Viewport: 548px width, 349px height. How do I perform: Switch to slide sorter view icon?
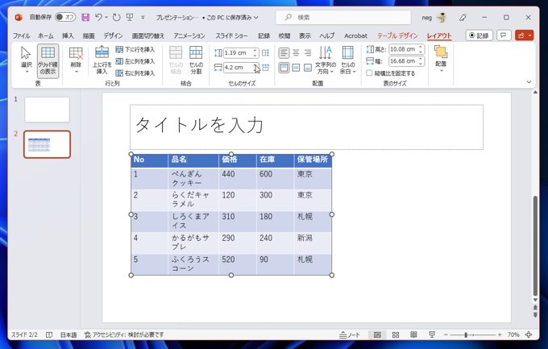click(396, 335)
